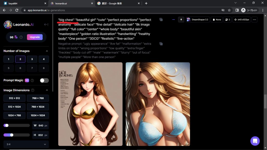Click the width slider handle
The width and height of the screenshot is (267, 150).
pyautogui.click(x=7, y=126)
